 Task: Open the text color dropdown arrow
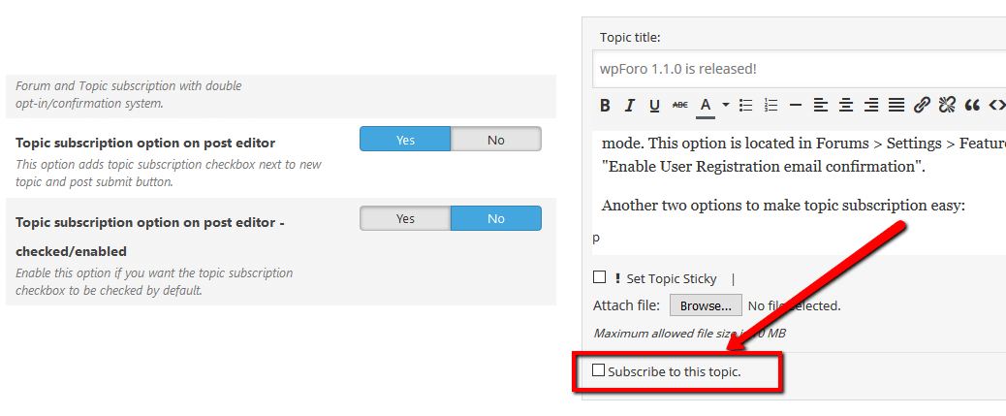(x=724, y=105)
